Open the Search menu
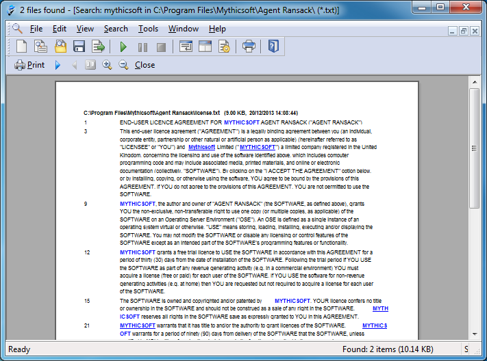The height and width of the screenshot is (361, 487). coord(116,29)
